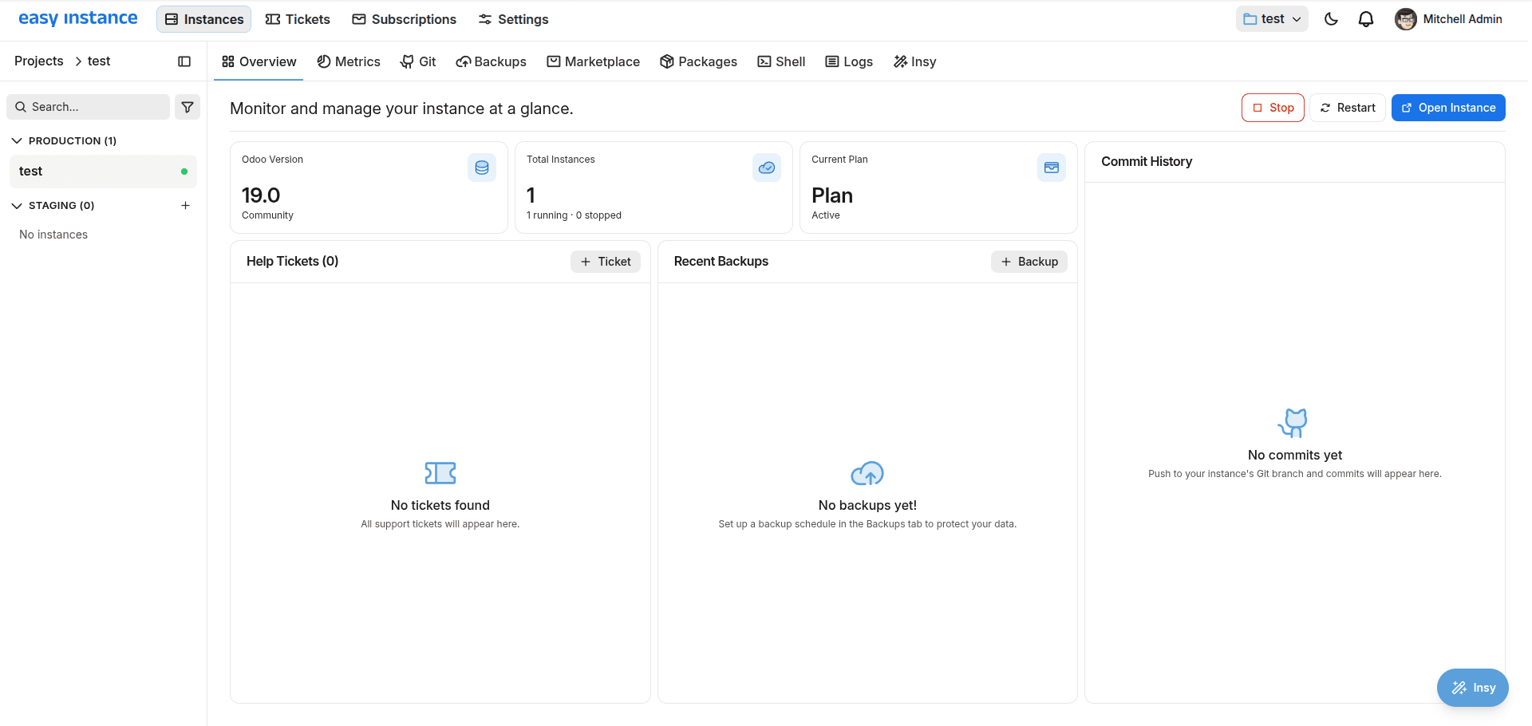
Task: Click the 19.0 version value
Action: (261, 195)
